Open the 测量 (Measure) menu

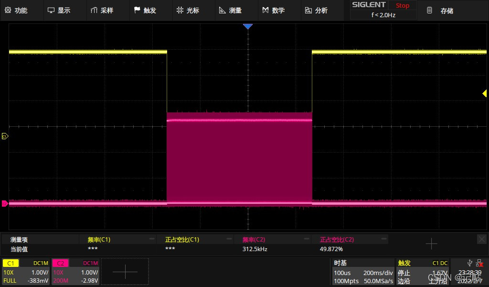point(231,11)
